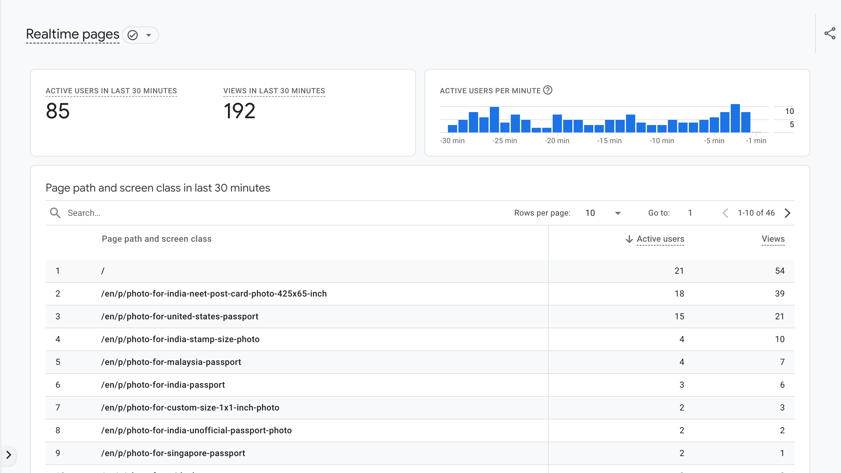The height and width of the screenshot is (473, 841).
Task: Click the Go to page number field
Action: coord(690,213)
